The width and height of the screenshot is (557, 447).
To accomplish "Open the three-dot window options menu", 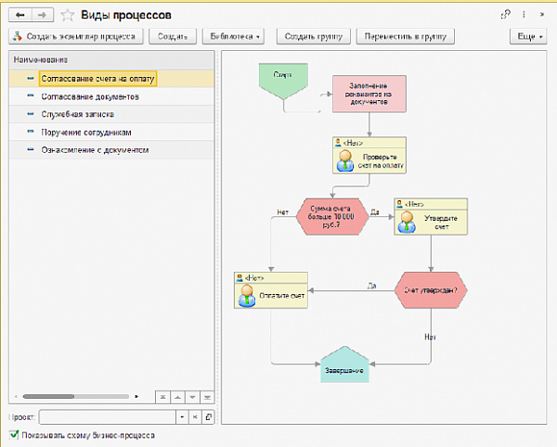I will [x=524, y=15].
